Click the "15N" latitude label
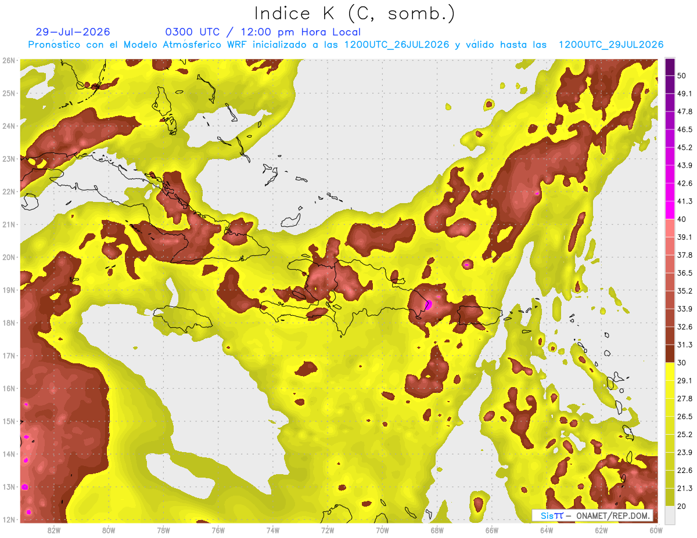 tap(9, 421)
